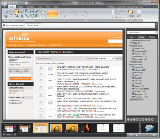Viewport: 160px width, 139px height.
Task: Open the Library blue folder icon
Action: click(x=150, y=128)
